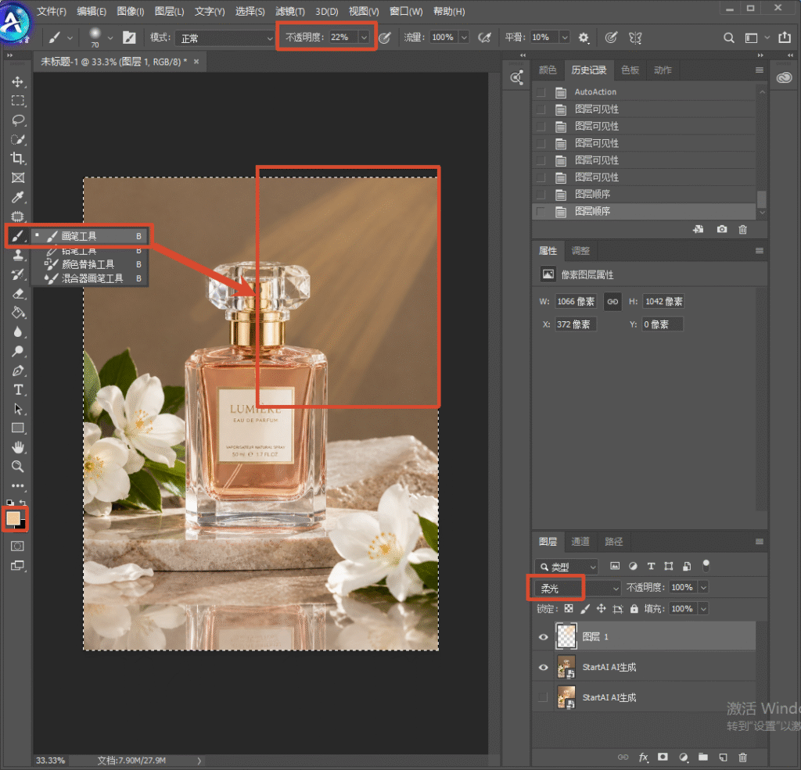This screenshot has width=801, height=770.
Task: Select the Dodge tool
Action: (x=18, y=351)
